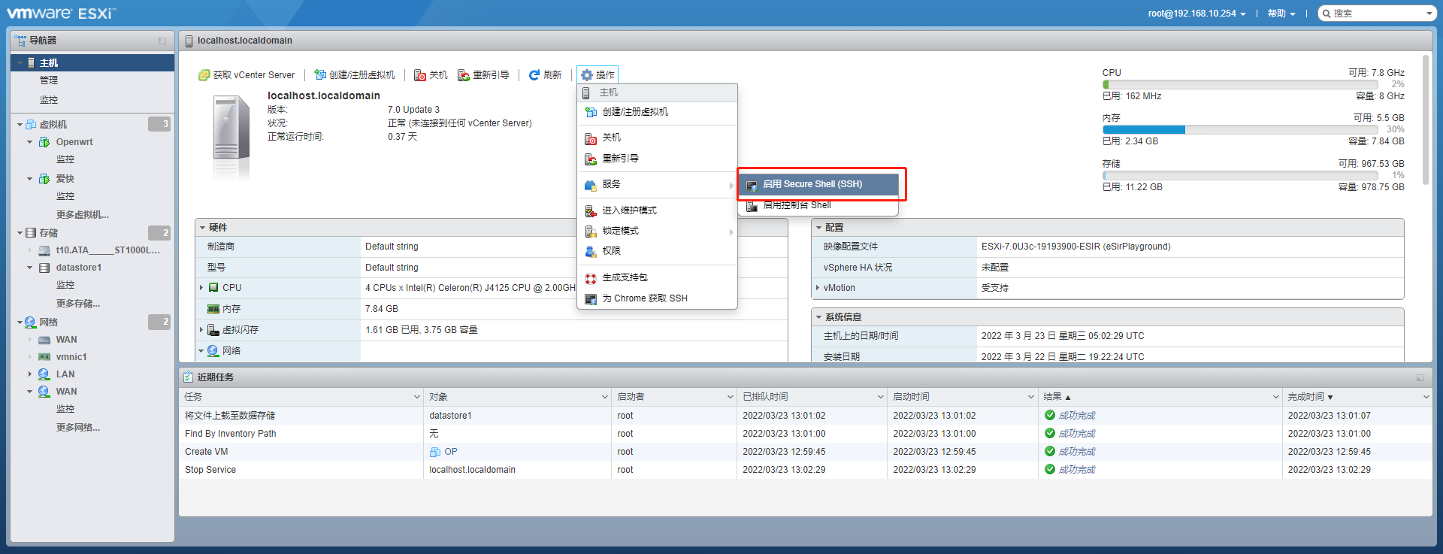Collapse the hardware (硬件) section
This screenshot has width=1443, height=554.
(x=203, y=228)
